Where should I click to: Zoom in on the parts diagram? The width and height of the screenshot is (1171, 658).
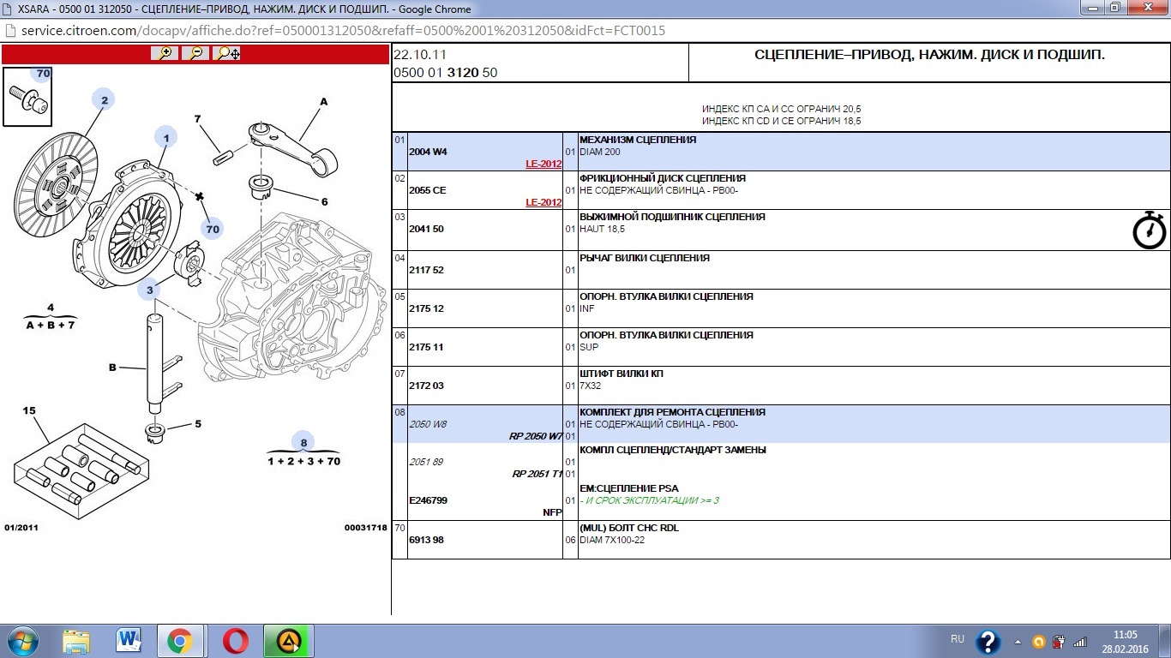(164, 53)
